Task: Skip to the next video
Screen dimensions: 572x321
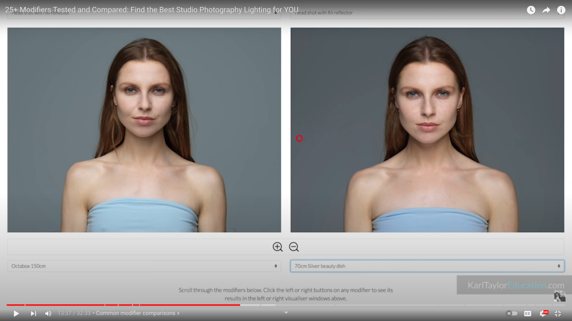Action: pyautogui.click(x=33, y=314)
